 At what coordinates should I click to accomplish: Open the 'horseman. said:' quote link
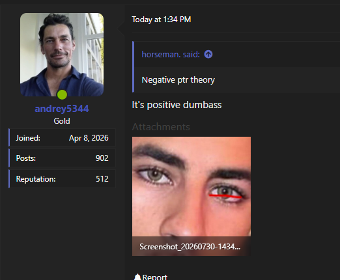tap(171, 54)
